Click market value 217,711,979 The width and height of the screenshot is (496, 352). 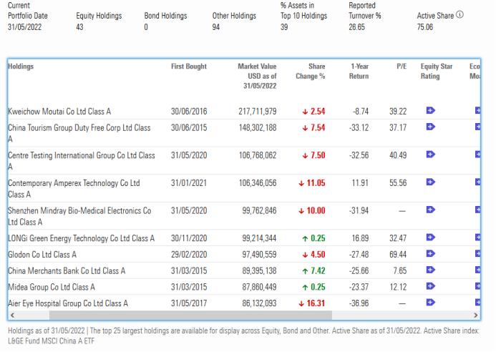[x=257, y=112]
